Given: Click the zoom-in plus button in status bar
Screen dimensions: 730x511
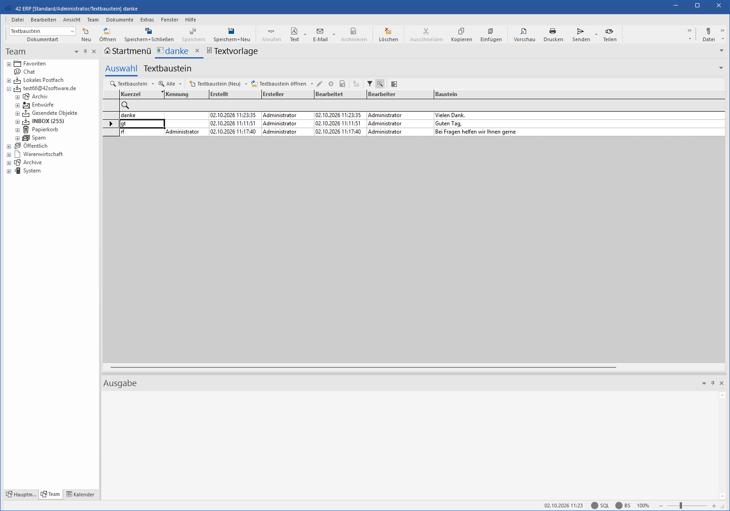Looking at the screenshot, I should (714, 506).
